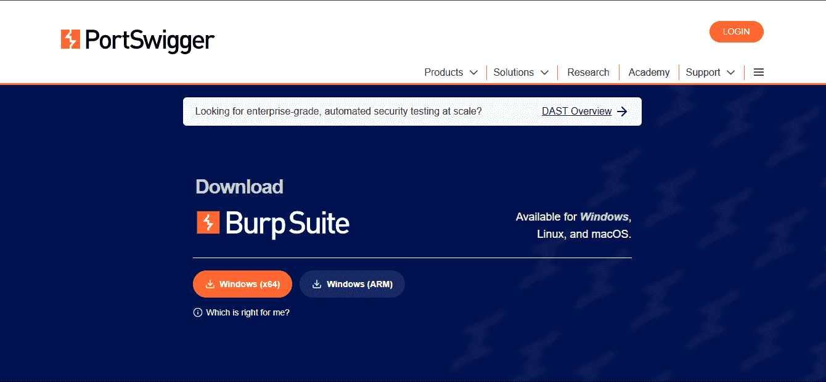
Task: Click the enterprise-grade security testing banner text
Action: point(338,112)
